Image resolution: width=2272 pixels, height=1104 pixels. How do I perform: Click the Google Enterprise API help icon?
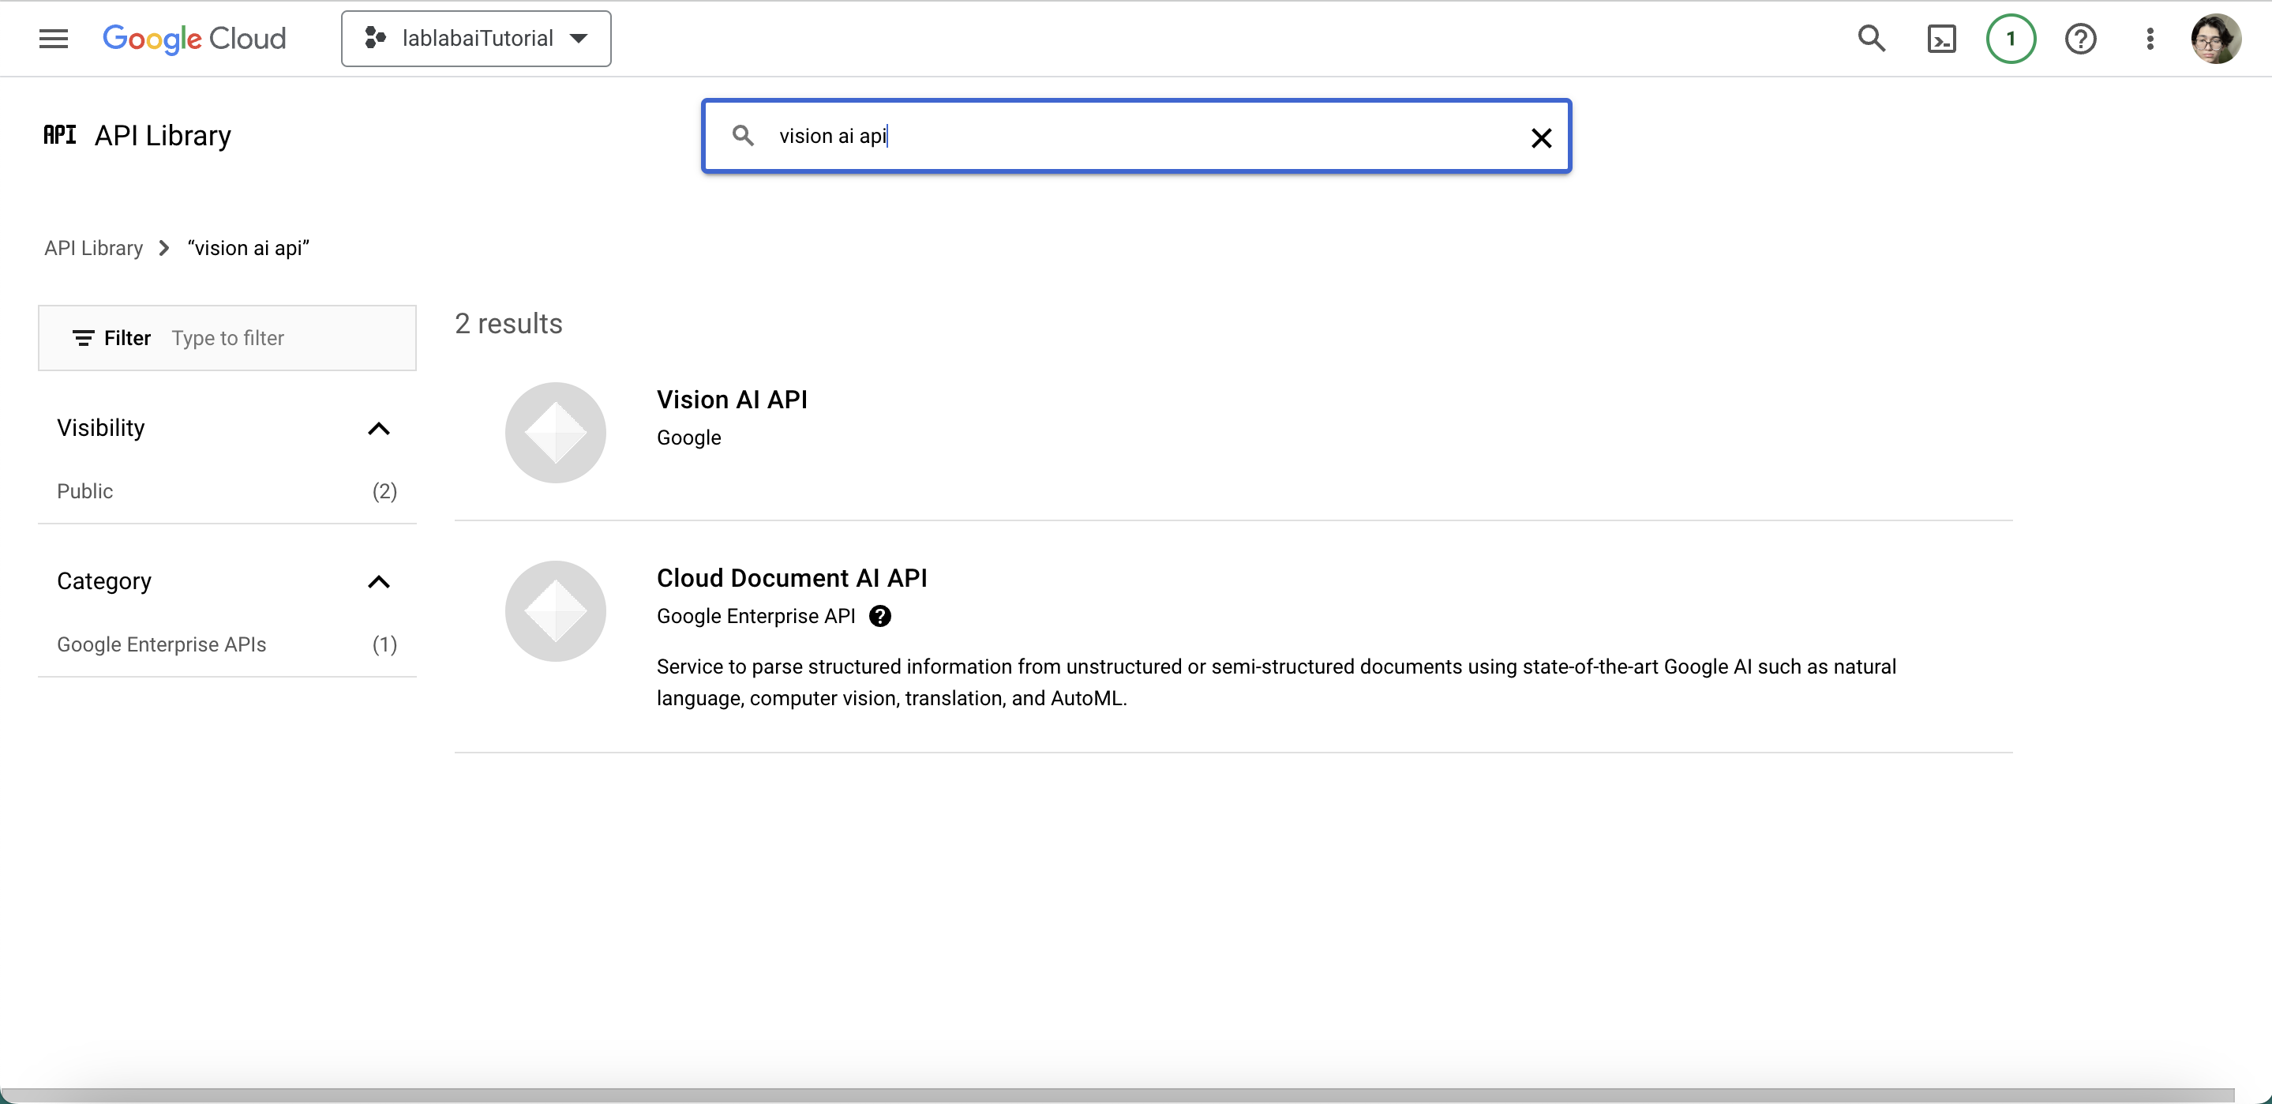click(879, 616)
